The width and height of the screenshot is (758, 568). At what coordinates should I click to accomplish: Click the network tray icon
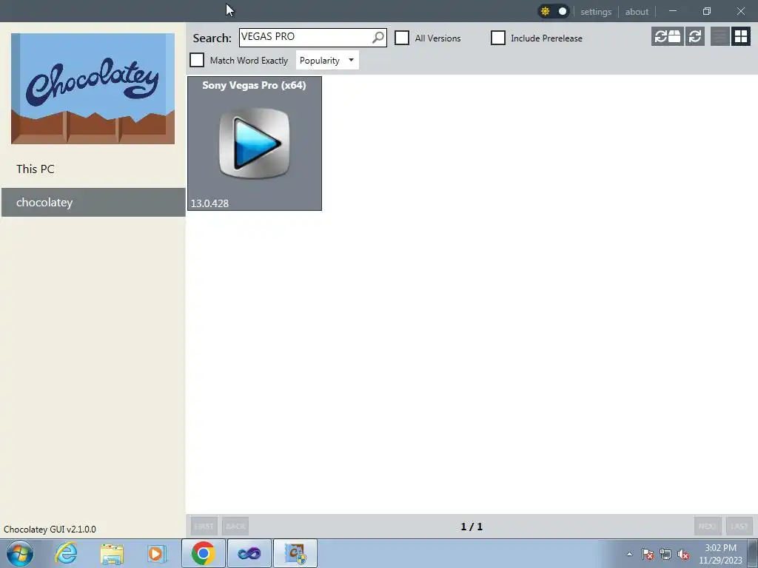tap(665, 554)
